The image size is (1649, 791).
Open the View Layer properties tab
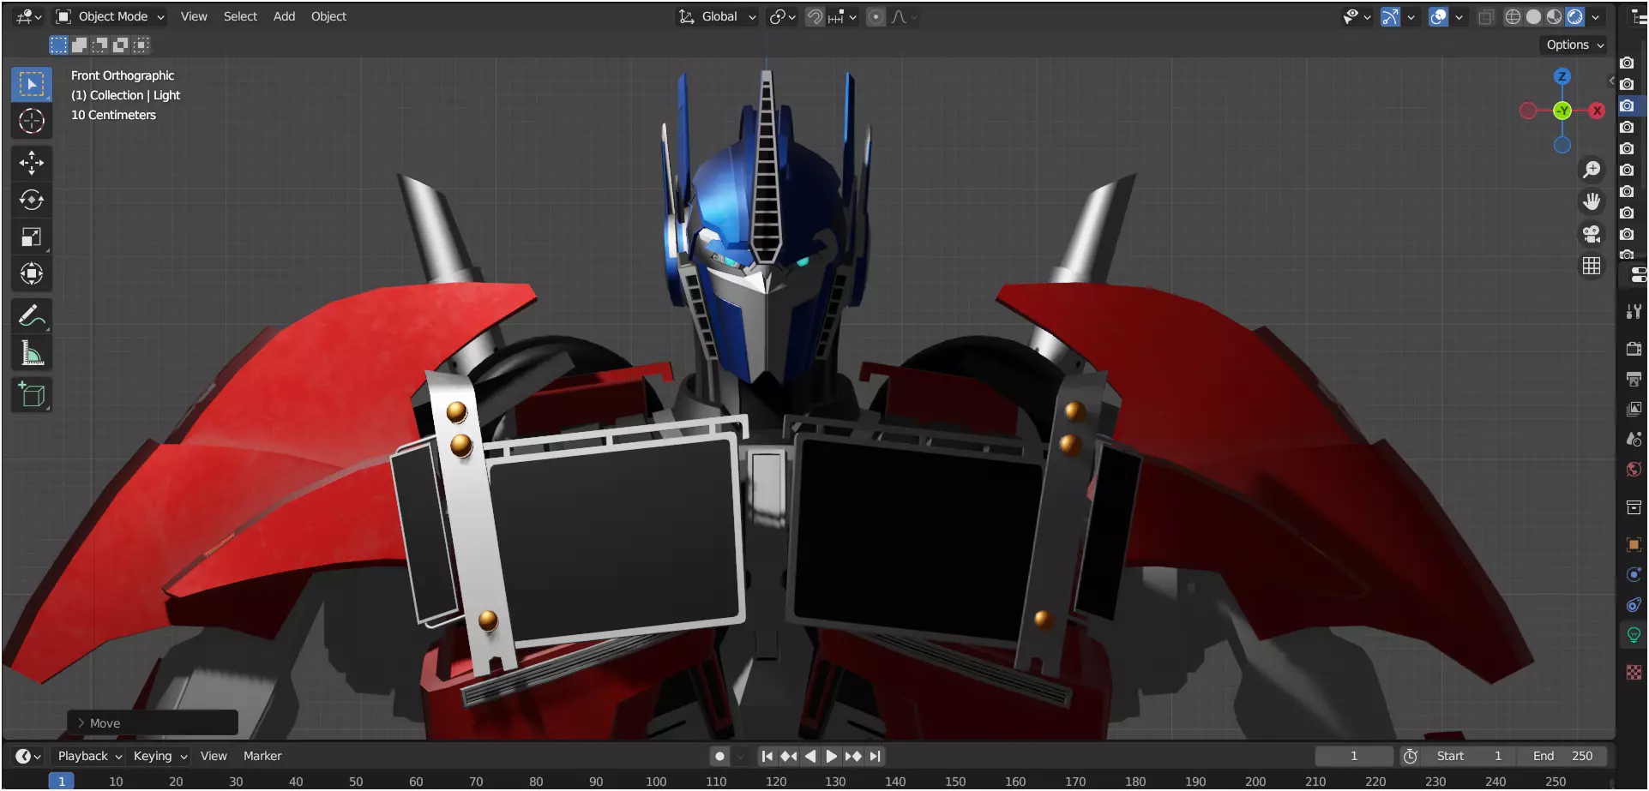coord(1634,409)
